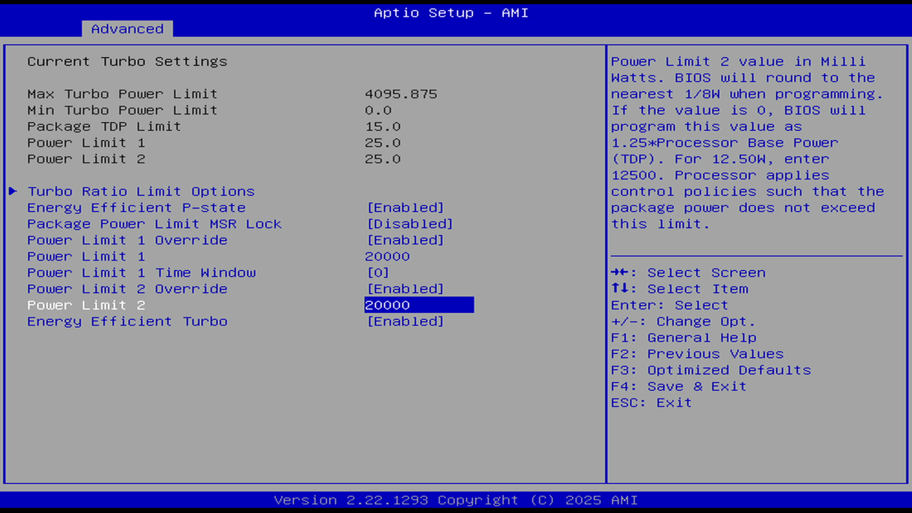Click F4: Save & Exit hint
The height and width of the screenshot is (513, 912).
point(679,387)
